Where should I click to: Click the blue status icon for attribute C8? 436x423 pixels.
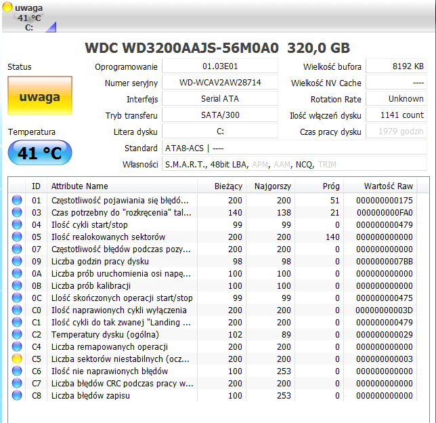pyautogui.click(x=17, y=395)
